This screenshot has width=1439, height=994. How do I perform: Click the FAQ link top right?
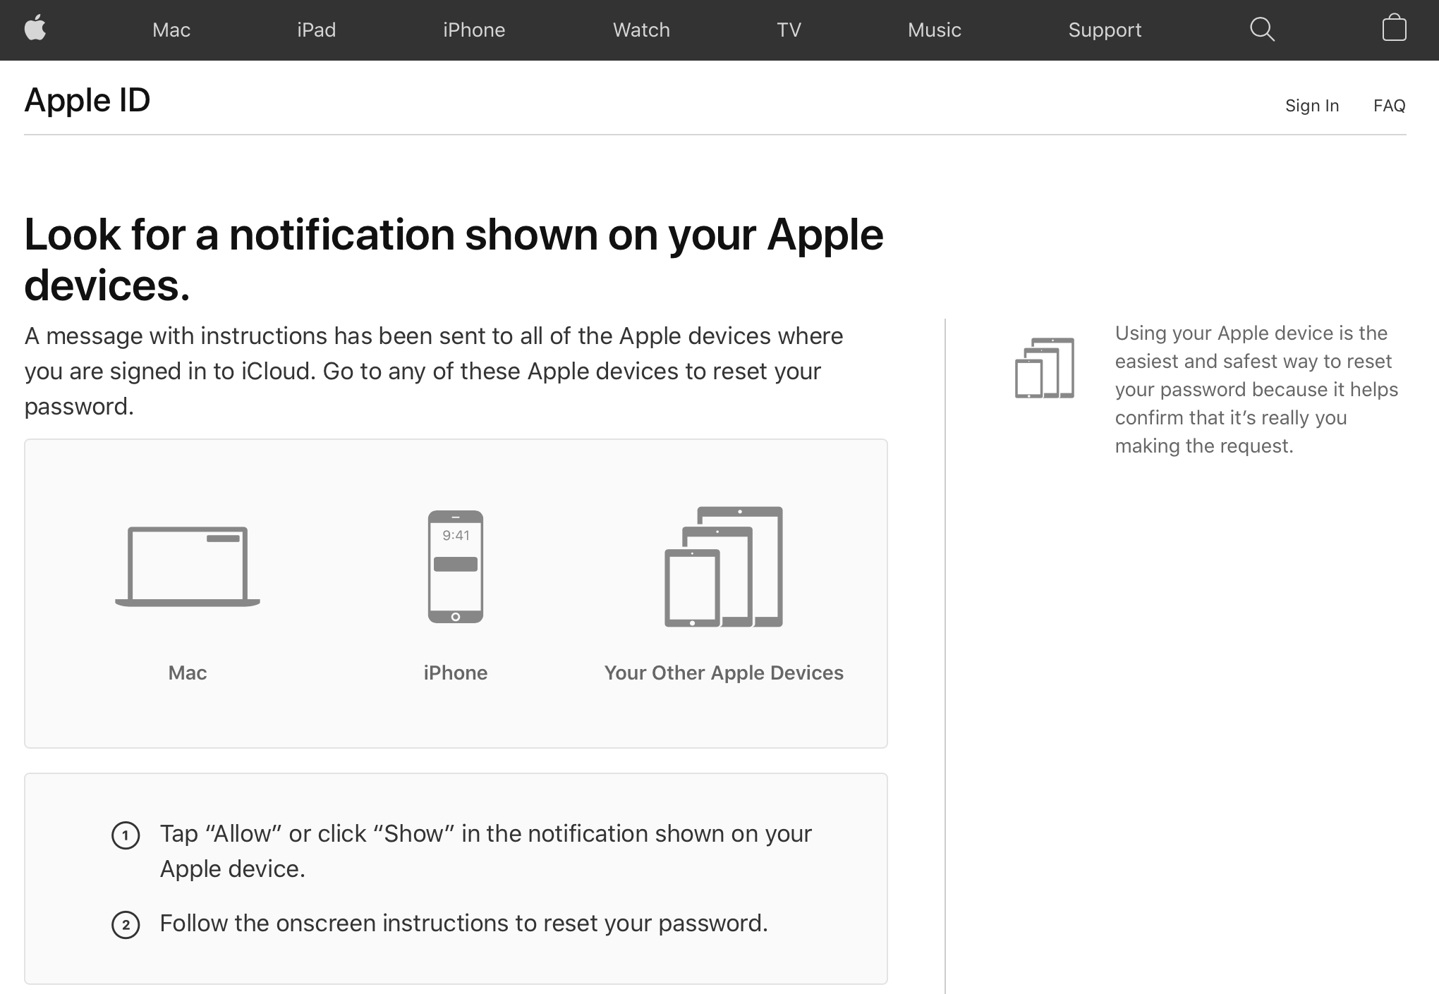coord(1390,105)
